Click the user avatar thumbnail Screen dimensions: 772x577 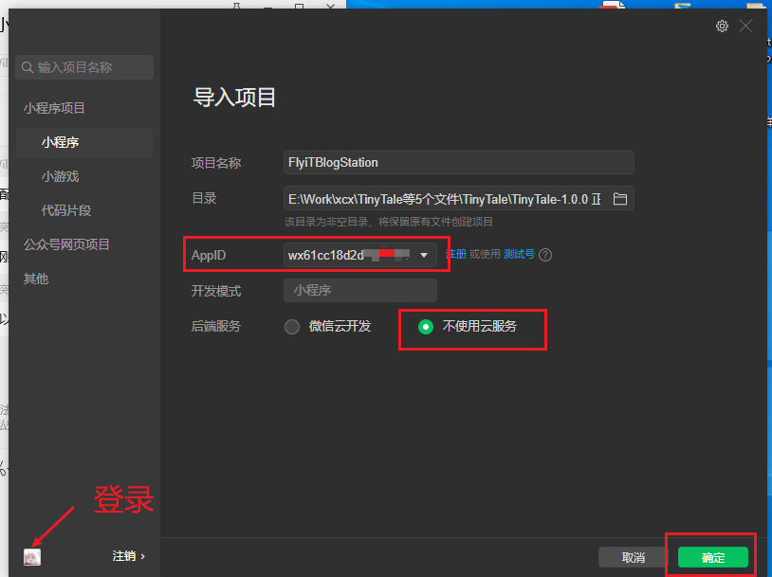tap(32, 557)
